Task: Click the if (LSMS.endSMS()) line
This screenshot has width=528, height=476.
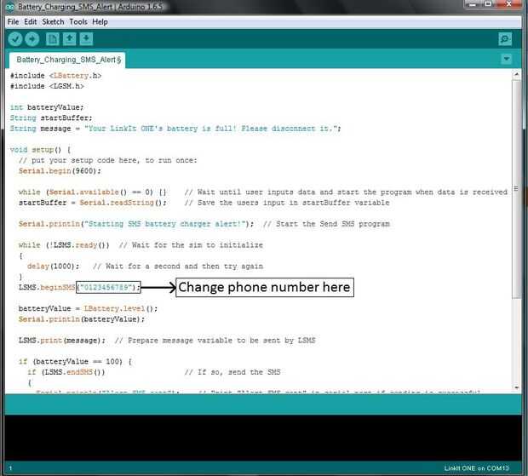Action: click(x=66, y=372)
